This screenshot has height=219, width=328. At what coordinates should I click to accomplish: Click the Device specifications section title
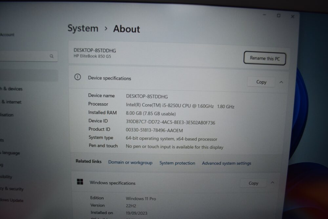pos(110,78)
